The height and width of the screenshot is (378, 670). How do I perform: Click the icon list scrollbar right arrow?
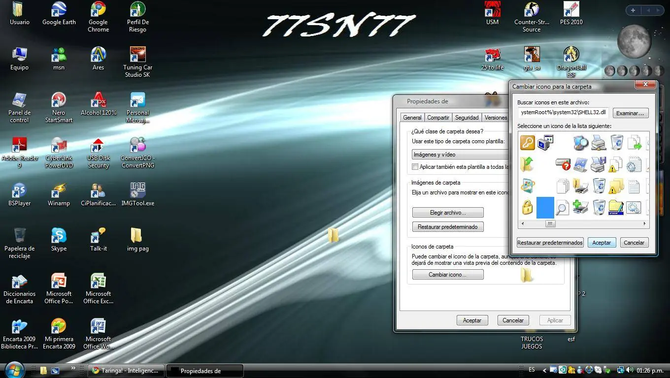click(x=644, y=224)
